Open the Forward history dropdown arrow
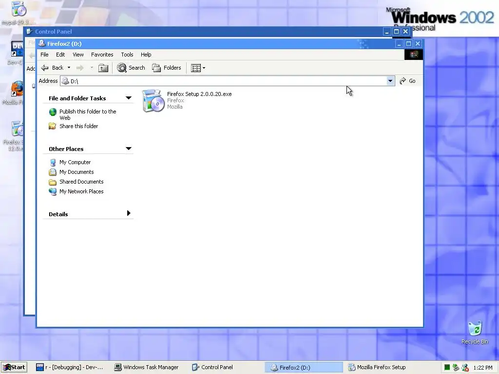Screen dimensions: 499x374 pyautogui.click(x=92, y=68)
